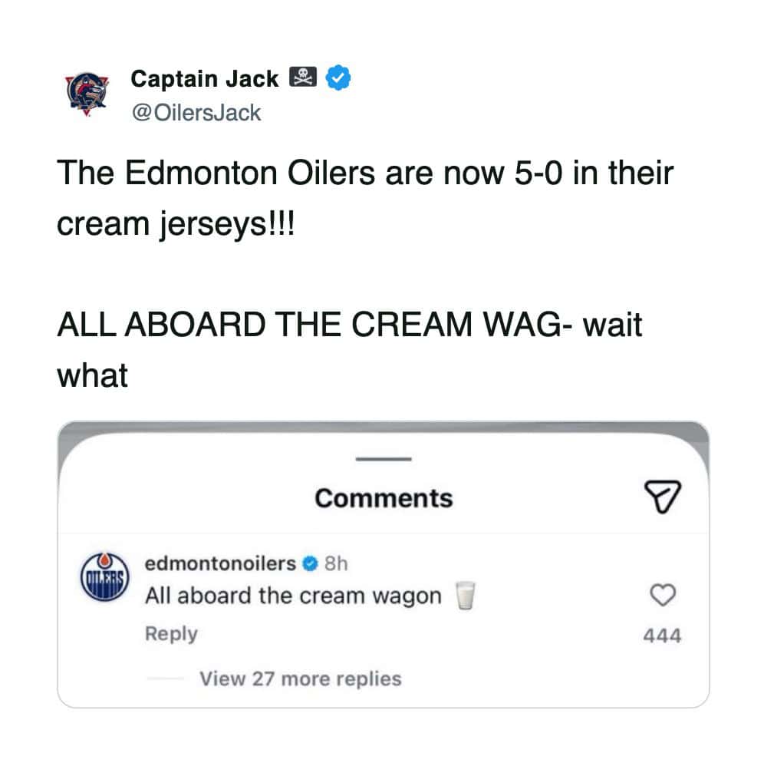Click the verified badge next to edmontonoilers
This screenshot has width=764, height=766.
click(x=310, y=564)
